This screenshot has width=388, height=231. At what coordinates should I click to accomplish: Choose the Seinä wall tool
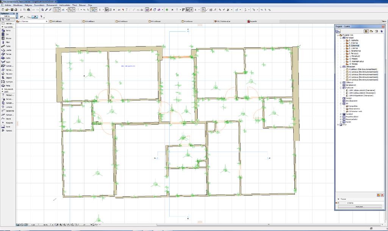8,30
